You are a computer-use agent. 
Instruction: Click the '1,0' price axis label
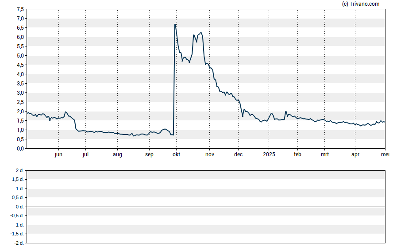20,130
